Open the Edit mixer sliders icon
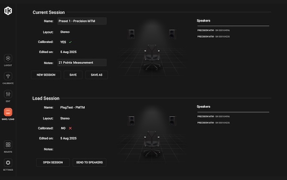 (8, 94)
